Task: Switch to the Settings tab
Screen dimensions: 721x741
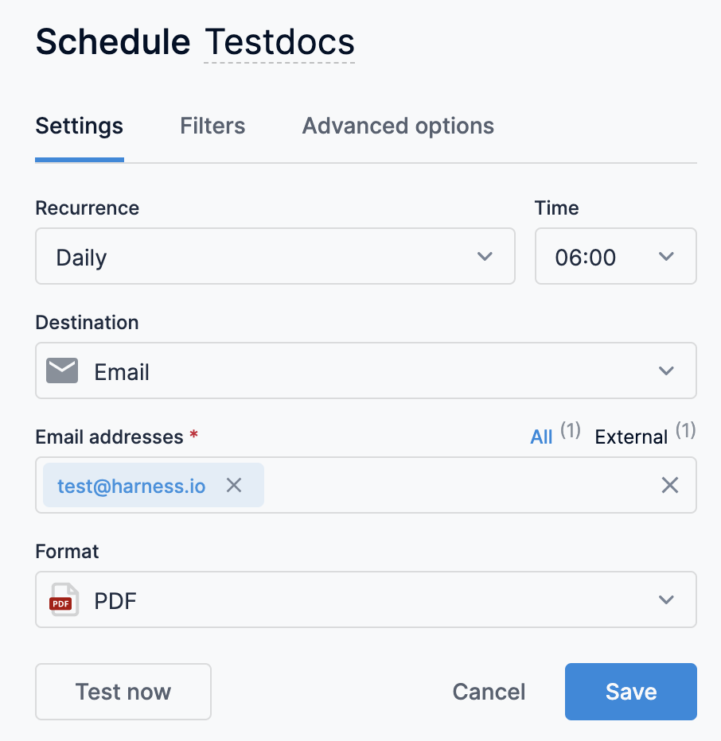Action: pyautogui.click(x=80, y=126)
